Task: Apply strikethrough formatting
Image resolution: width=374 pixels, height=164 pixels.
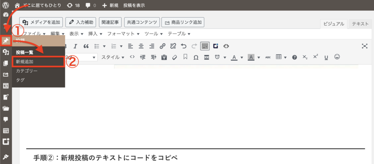Action: (268, 57)
